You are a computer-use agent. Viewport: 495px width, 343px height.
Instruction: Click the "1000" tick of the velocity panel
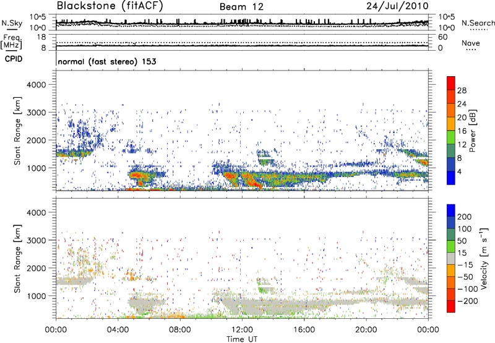coord(36,296)
